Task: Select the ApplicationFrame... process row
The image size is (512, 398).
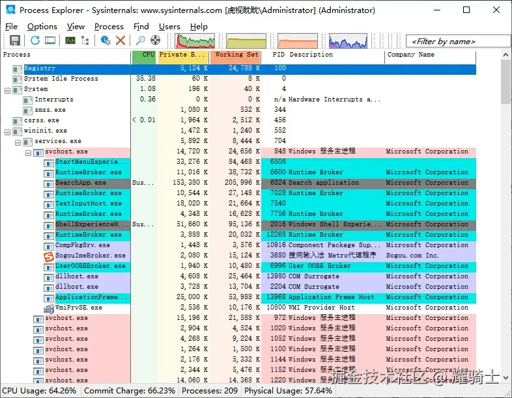Action: click(238, 297)
